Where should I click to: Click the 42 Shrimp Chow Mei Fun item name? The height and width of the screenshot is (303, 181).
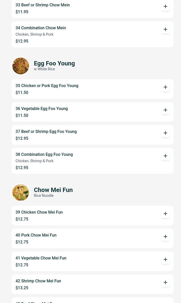[x=38, y=281]
